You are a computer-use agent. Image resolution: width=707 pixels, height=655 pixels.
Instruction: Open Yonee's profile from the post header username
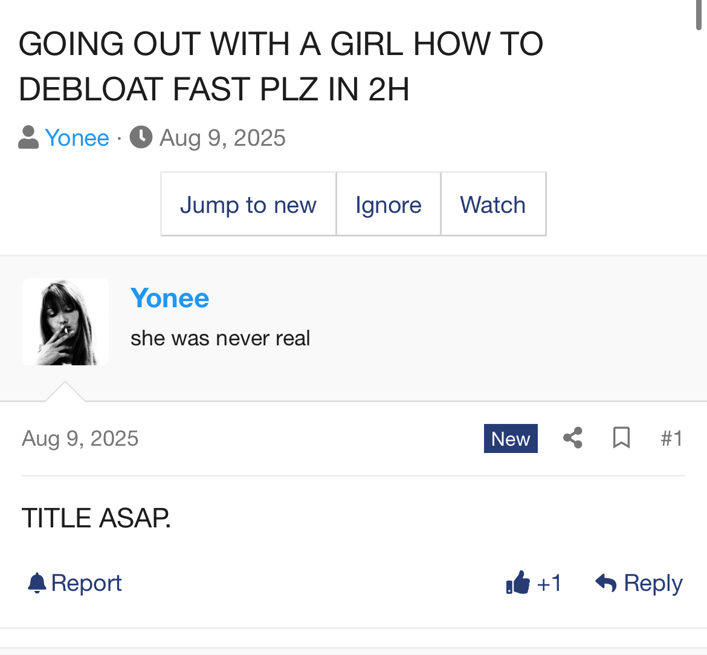click(170, 298)
